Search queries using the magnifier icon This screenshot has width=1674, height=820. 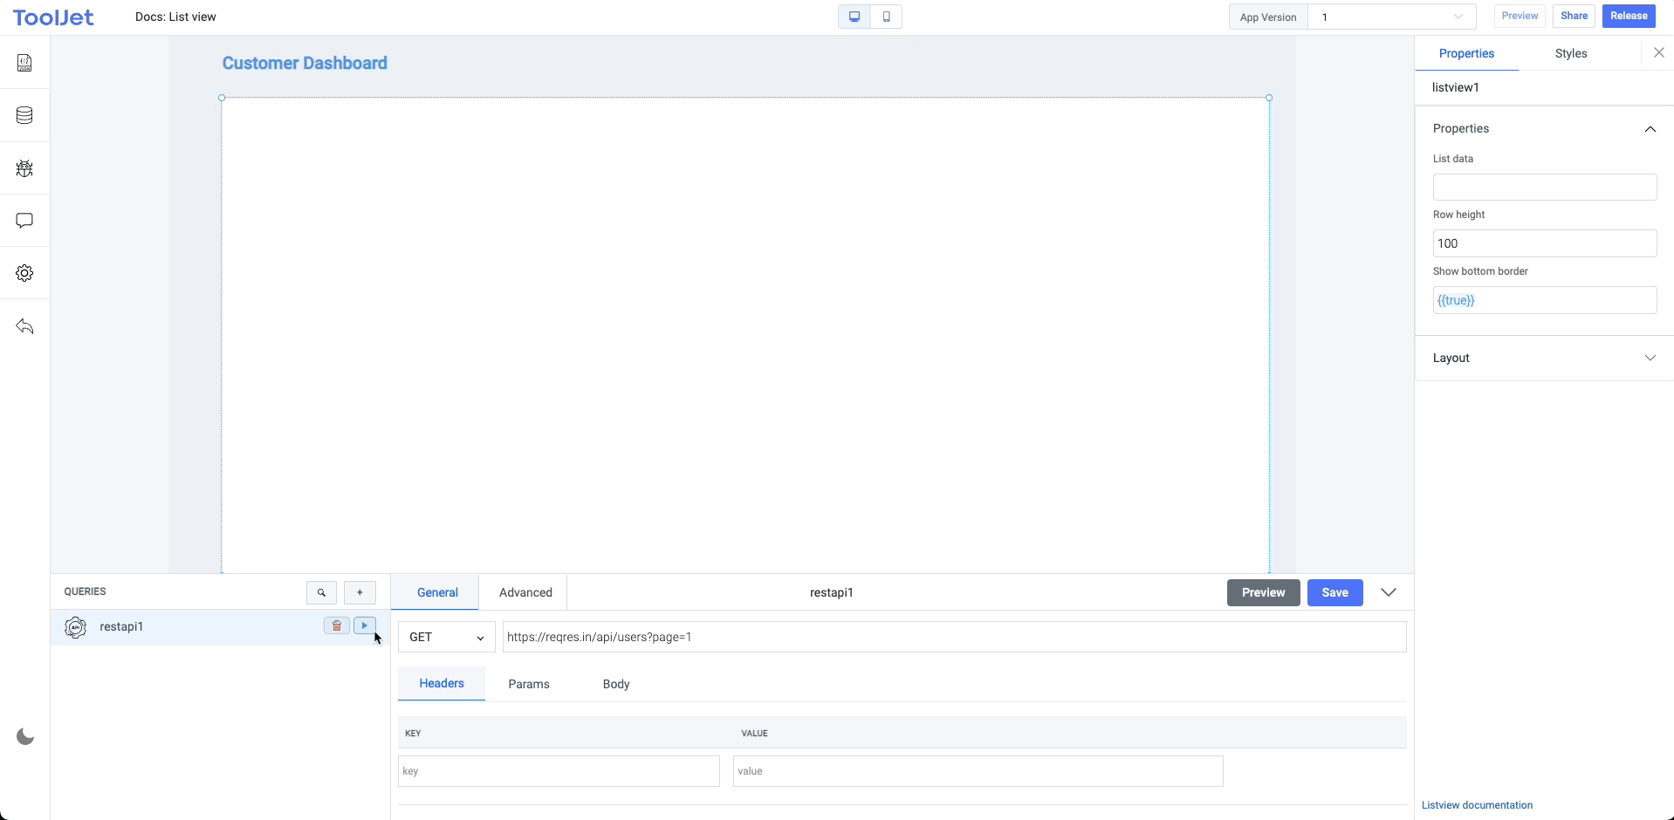click(321, 592)
